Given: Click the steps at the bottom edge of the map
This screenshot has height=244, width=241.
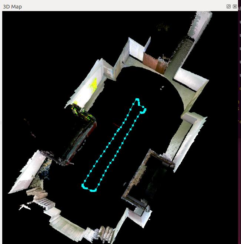Looking at the screenshot, I should [x=106, y=233].
